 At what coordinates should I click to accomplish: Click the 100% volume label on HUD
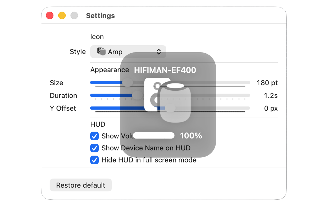(x=191, y=135)
